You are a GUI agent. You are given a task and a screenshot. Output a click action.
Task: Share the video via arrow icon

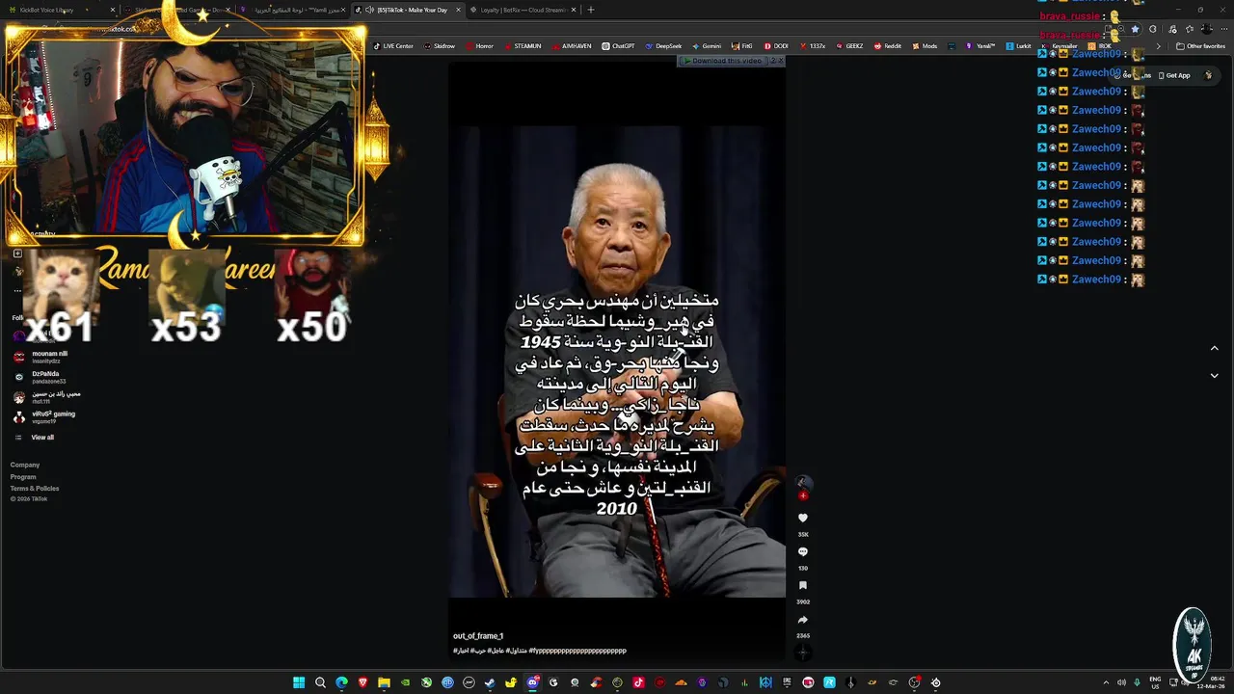[802, 620]
